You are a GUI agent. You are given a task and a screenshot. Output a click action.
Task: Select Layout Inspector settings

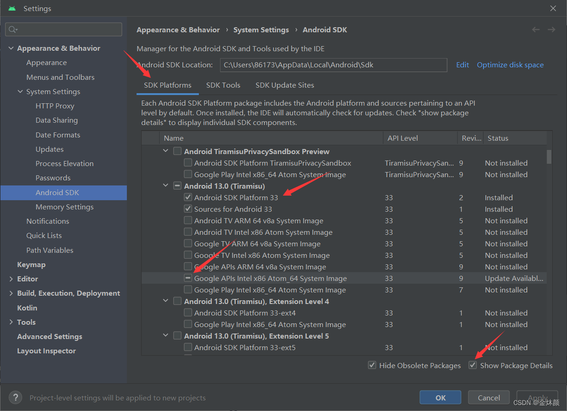(47, 351)
